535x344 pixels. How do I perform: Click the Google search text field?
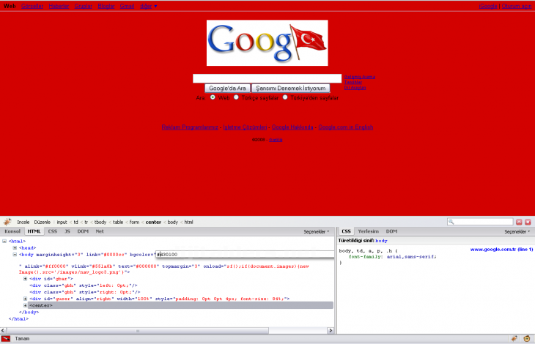click(x=267, y=78)
